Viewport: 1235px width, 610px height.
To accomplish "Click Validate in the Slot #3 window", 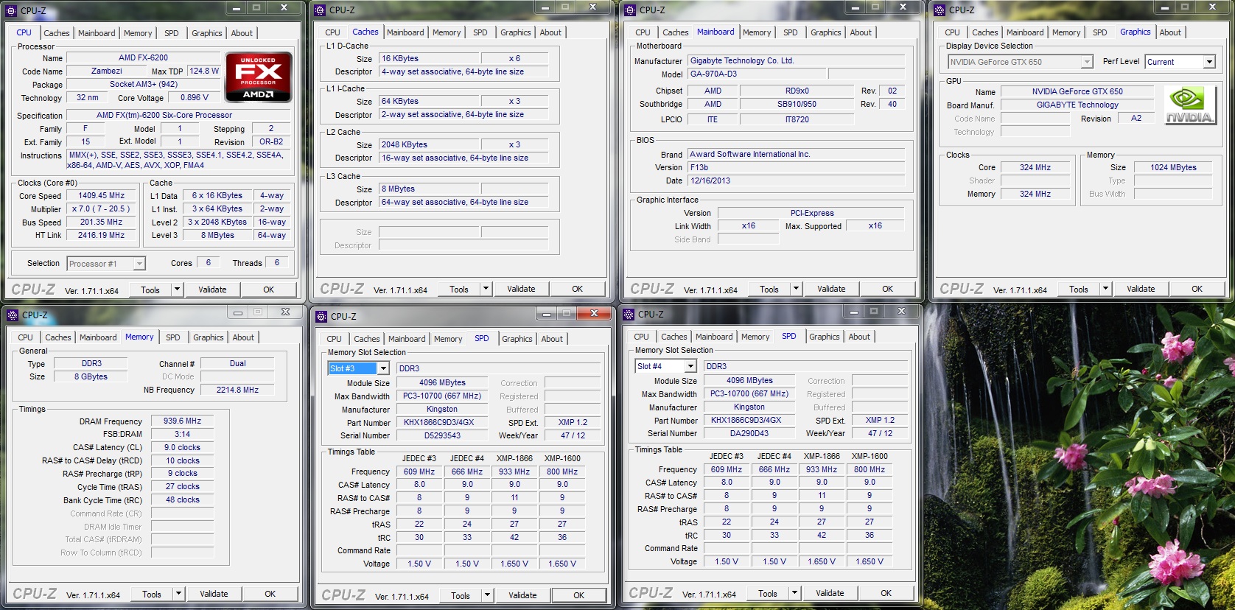I will tap(522, 595).
